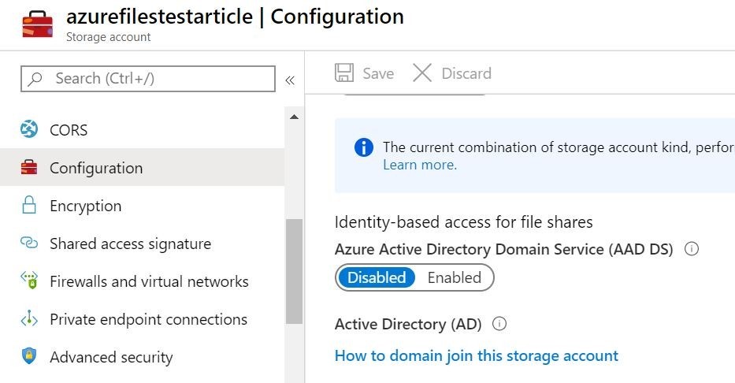The height and width of the screenshot is (383, 735).
Task: Click the Identity-based access for file shares heading
Action: (463, 221)
